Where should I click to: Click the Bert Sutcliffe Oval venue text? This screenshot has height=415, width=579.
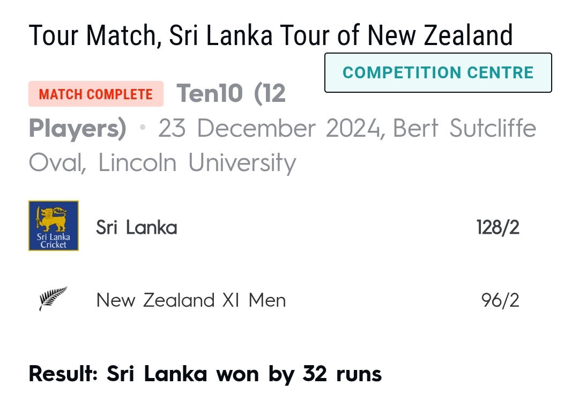click(x=464, y=128)
